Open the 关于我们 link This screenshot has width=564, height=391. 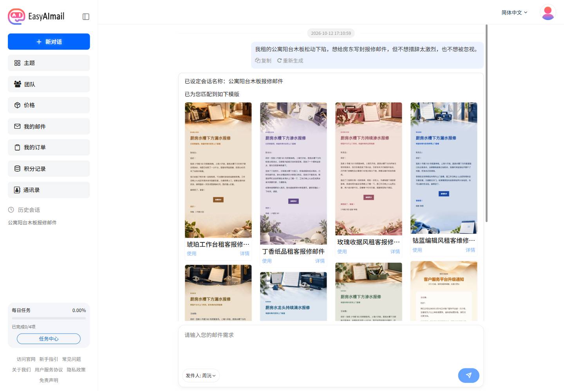pos(21,369)
